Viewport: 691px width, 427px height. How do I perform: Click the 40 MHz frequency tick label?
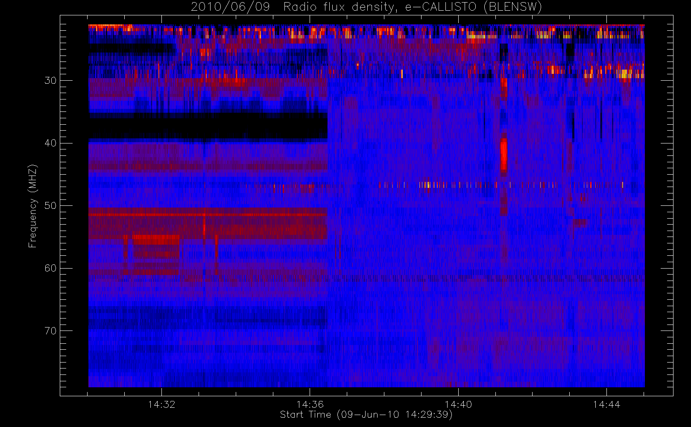click(50, 143)
